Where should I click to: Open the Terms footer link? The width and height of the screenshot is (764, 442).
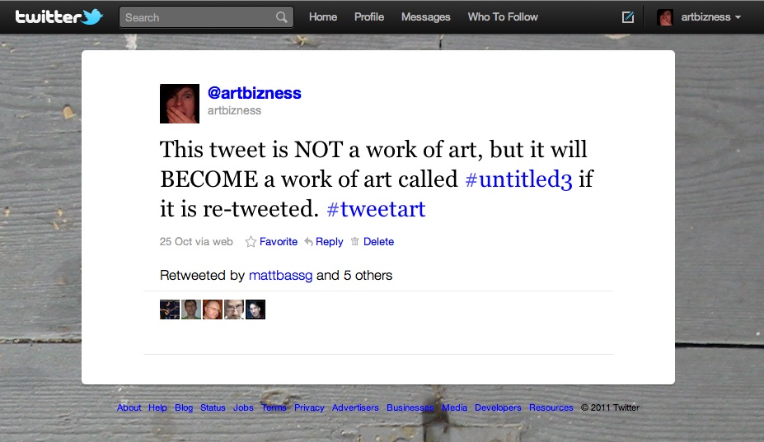point(274,408)
